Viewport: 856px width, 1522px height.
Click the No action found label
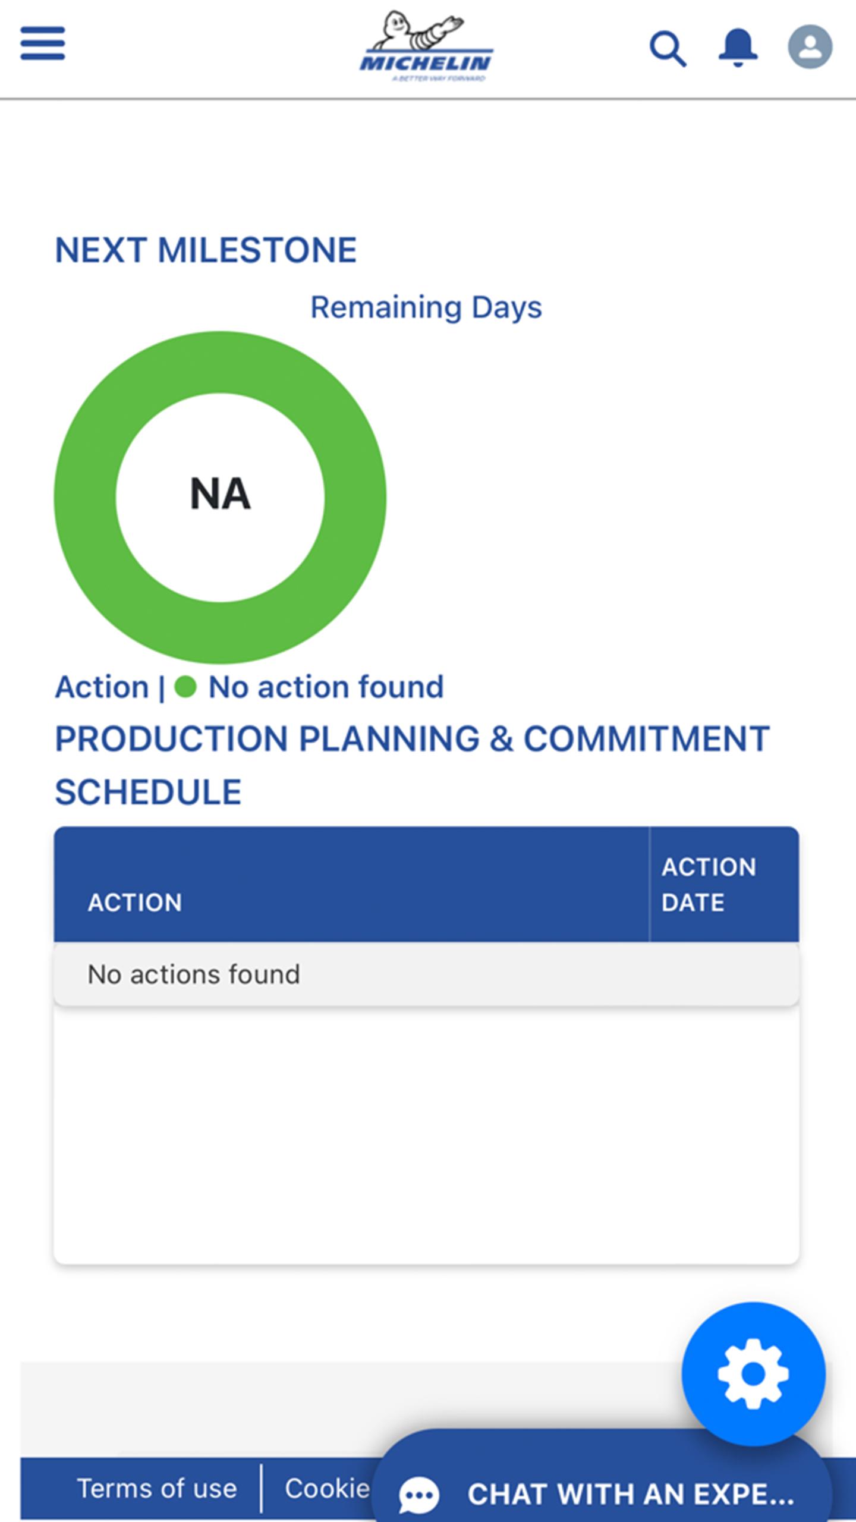(326, 687)
